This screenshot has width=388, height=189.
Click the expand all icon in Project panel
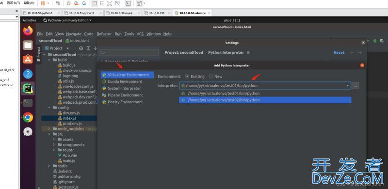tap(88, 48)
